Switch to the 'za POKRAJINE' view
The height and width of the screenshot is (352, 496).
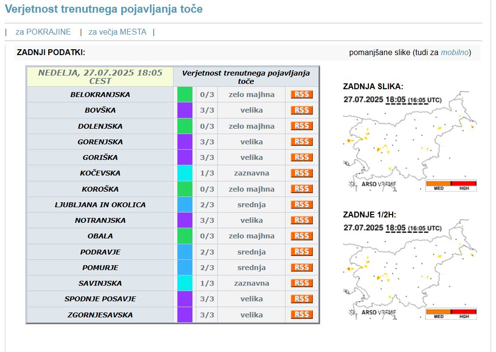[43, 32]
